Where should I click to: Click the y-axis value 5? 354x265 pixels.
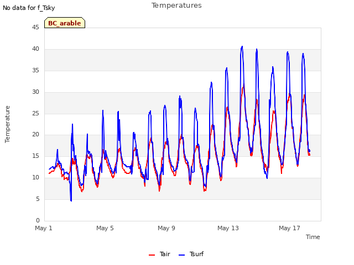[38, 199]
